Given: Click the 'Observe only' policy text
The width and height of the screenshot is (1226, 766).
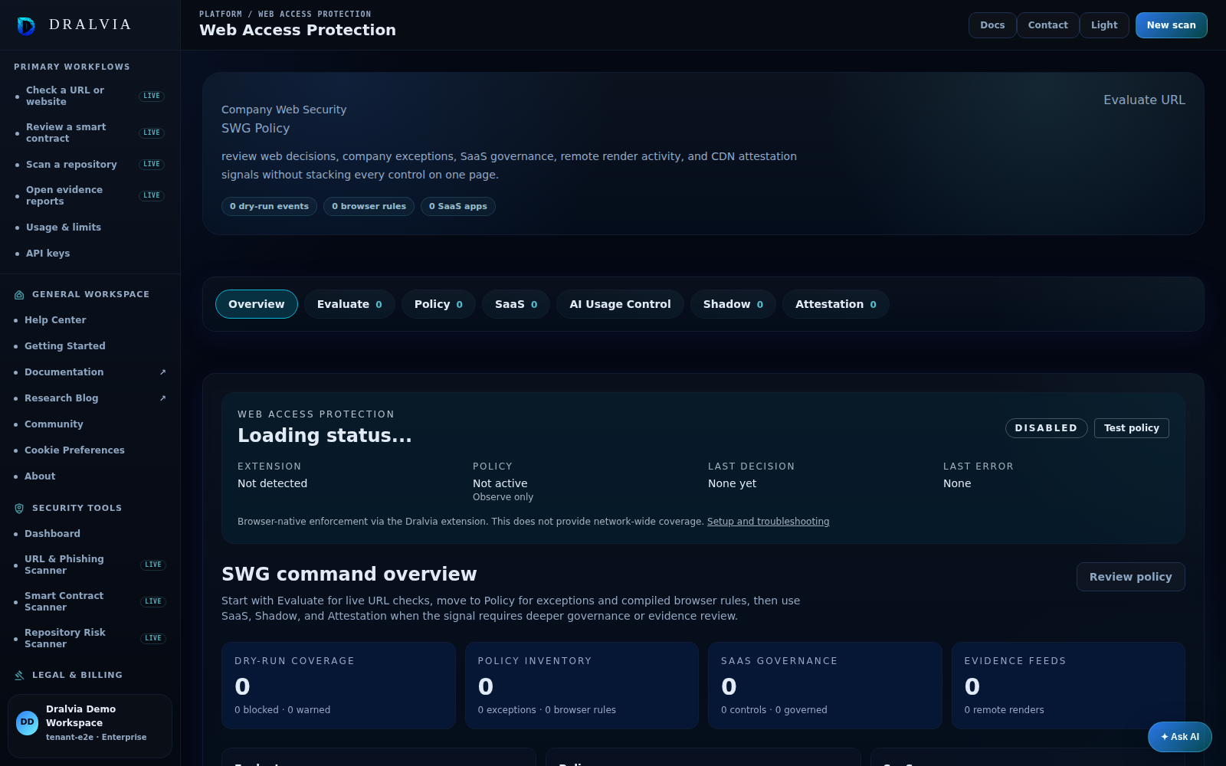Looking at the screenshot, I should point(503,497).
